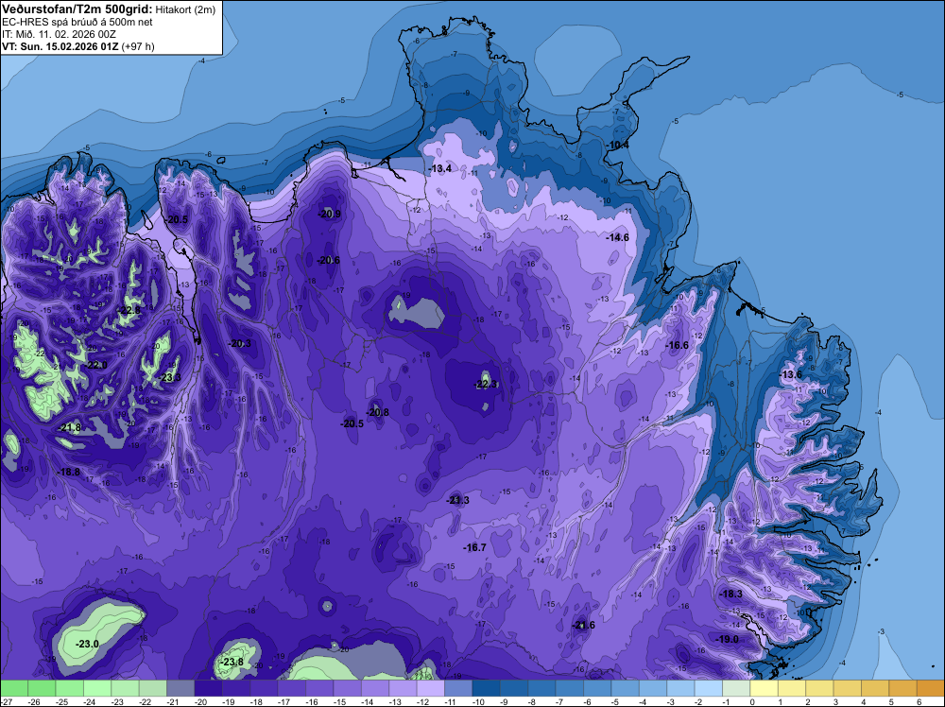Click the pale yellow legend swatch above 0
This screenshot has width=945, height=707.
point(765,688)
